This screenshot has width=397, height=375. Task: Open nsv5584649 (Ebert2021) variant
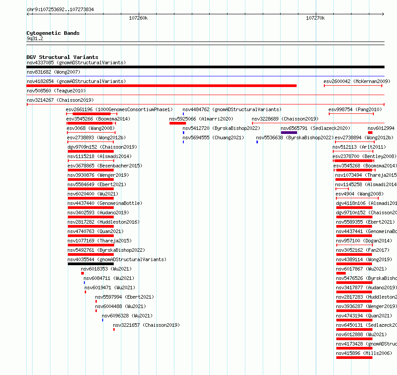pyautogui.click(x=97, y=184)
